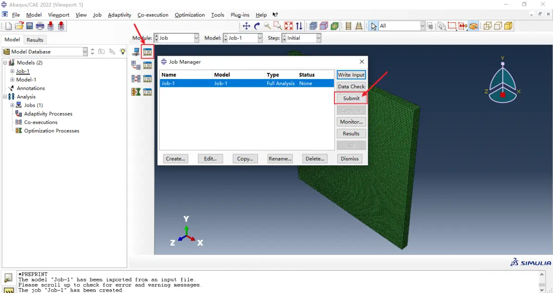This screenshot has width=553, height=293.
Task: Open Create Co-execution toolbox icon
Action: (x=136, y=79)
